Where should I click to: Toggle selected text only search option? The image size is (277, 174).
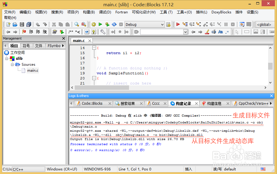click(x=214, y=32)
